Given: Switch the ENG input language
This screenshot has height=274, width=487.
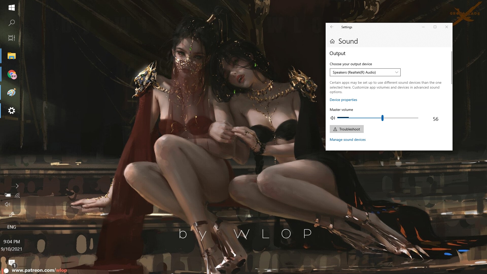Looking at the screenshot, I should 11,227.
